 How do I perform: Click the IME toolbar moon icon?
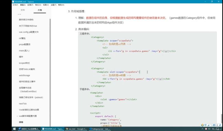click(x=208, y=125)
